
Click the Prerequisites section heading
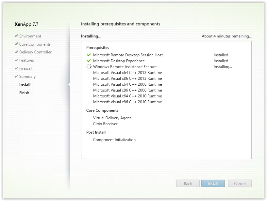pyautogui.click(x=98, y=48)
